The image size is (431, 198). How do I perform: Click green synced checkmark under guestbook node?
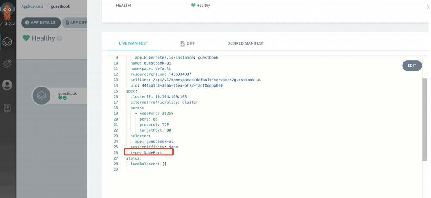[x=65, y=98]
